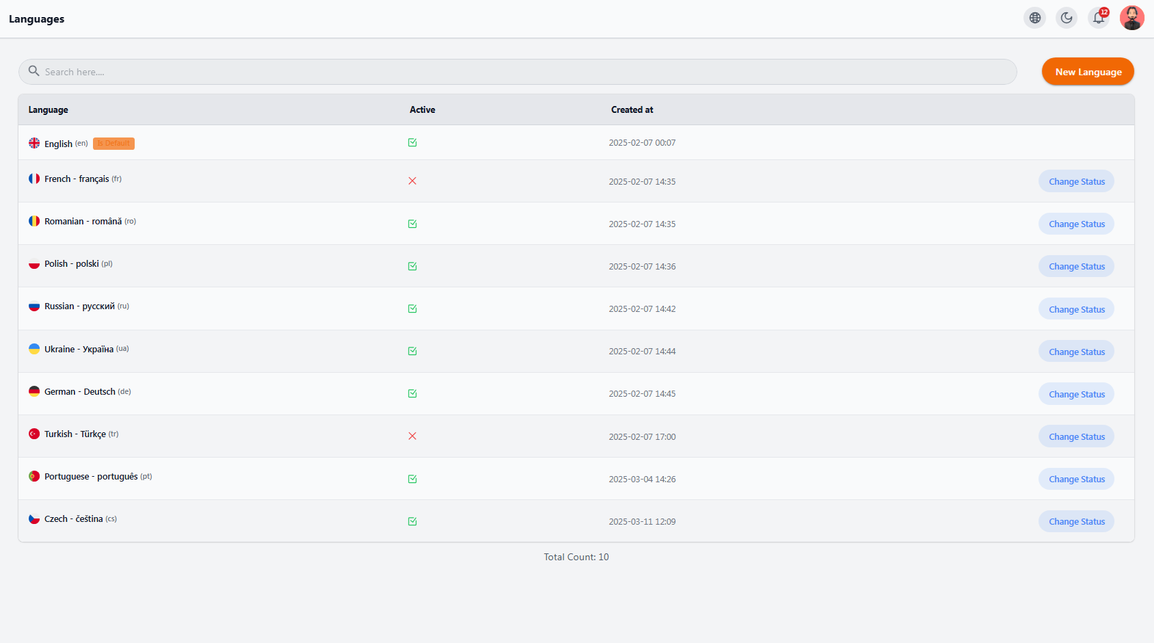
Task: Change Status of the German language
Action: [x=1077, y=394]
